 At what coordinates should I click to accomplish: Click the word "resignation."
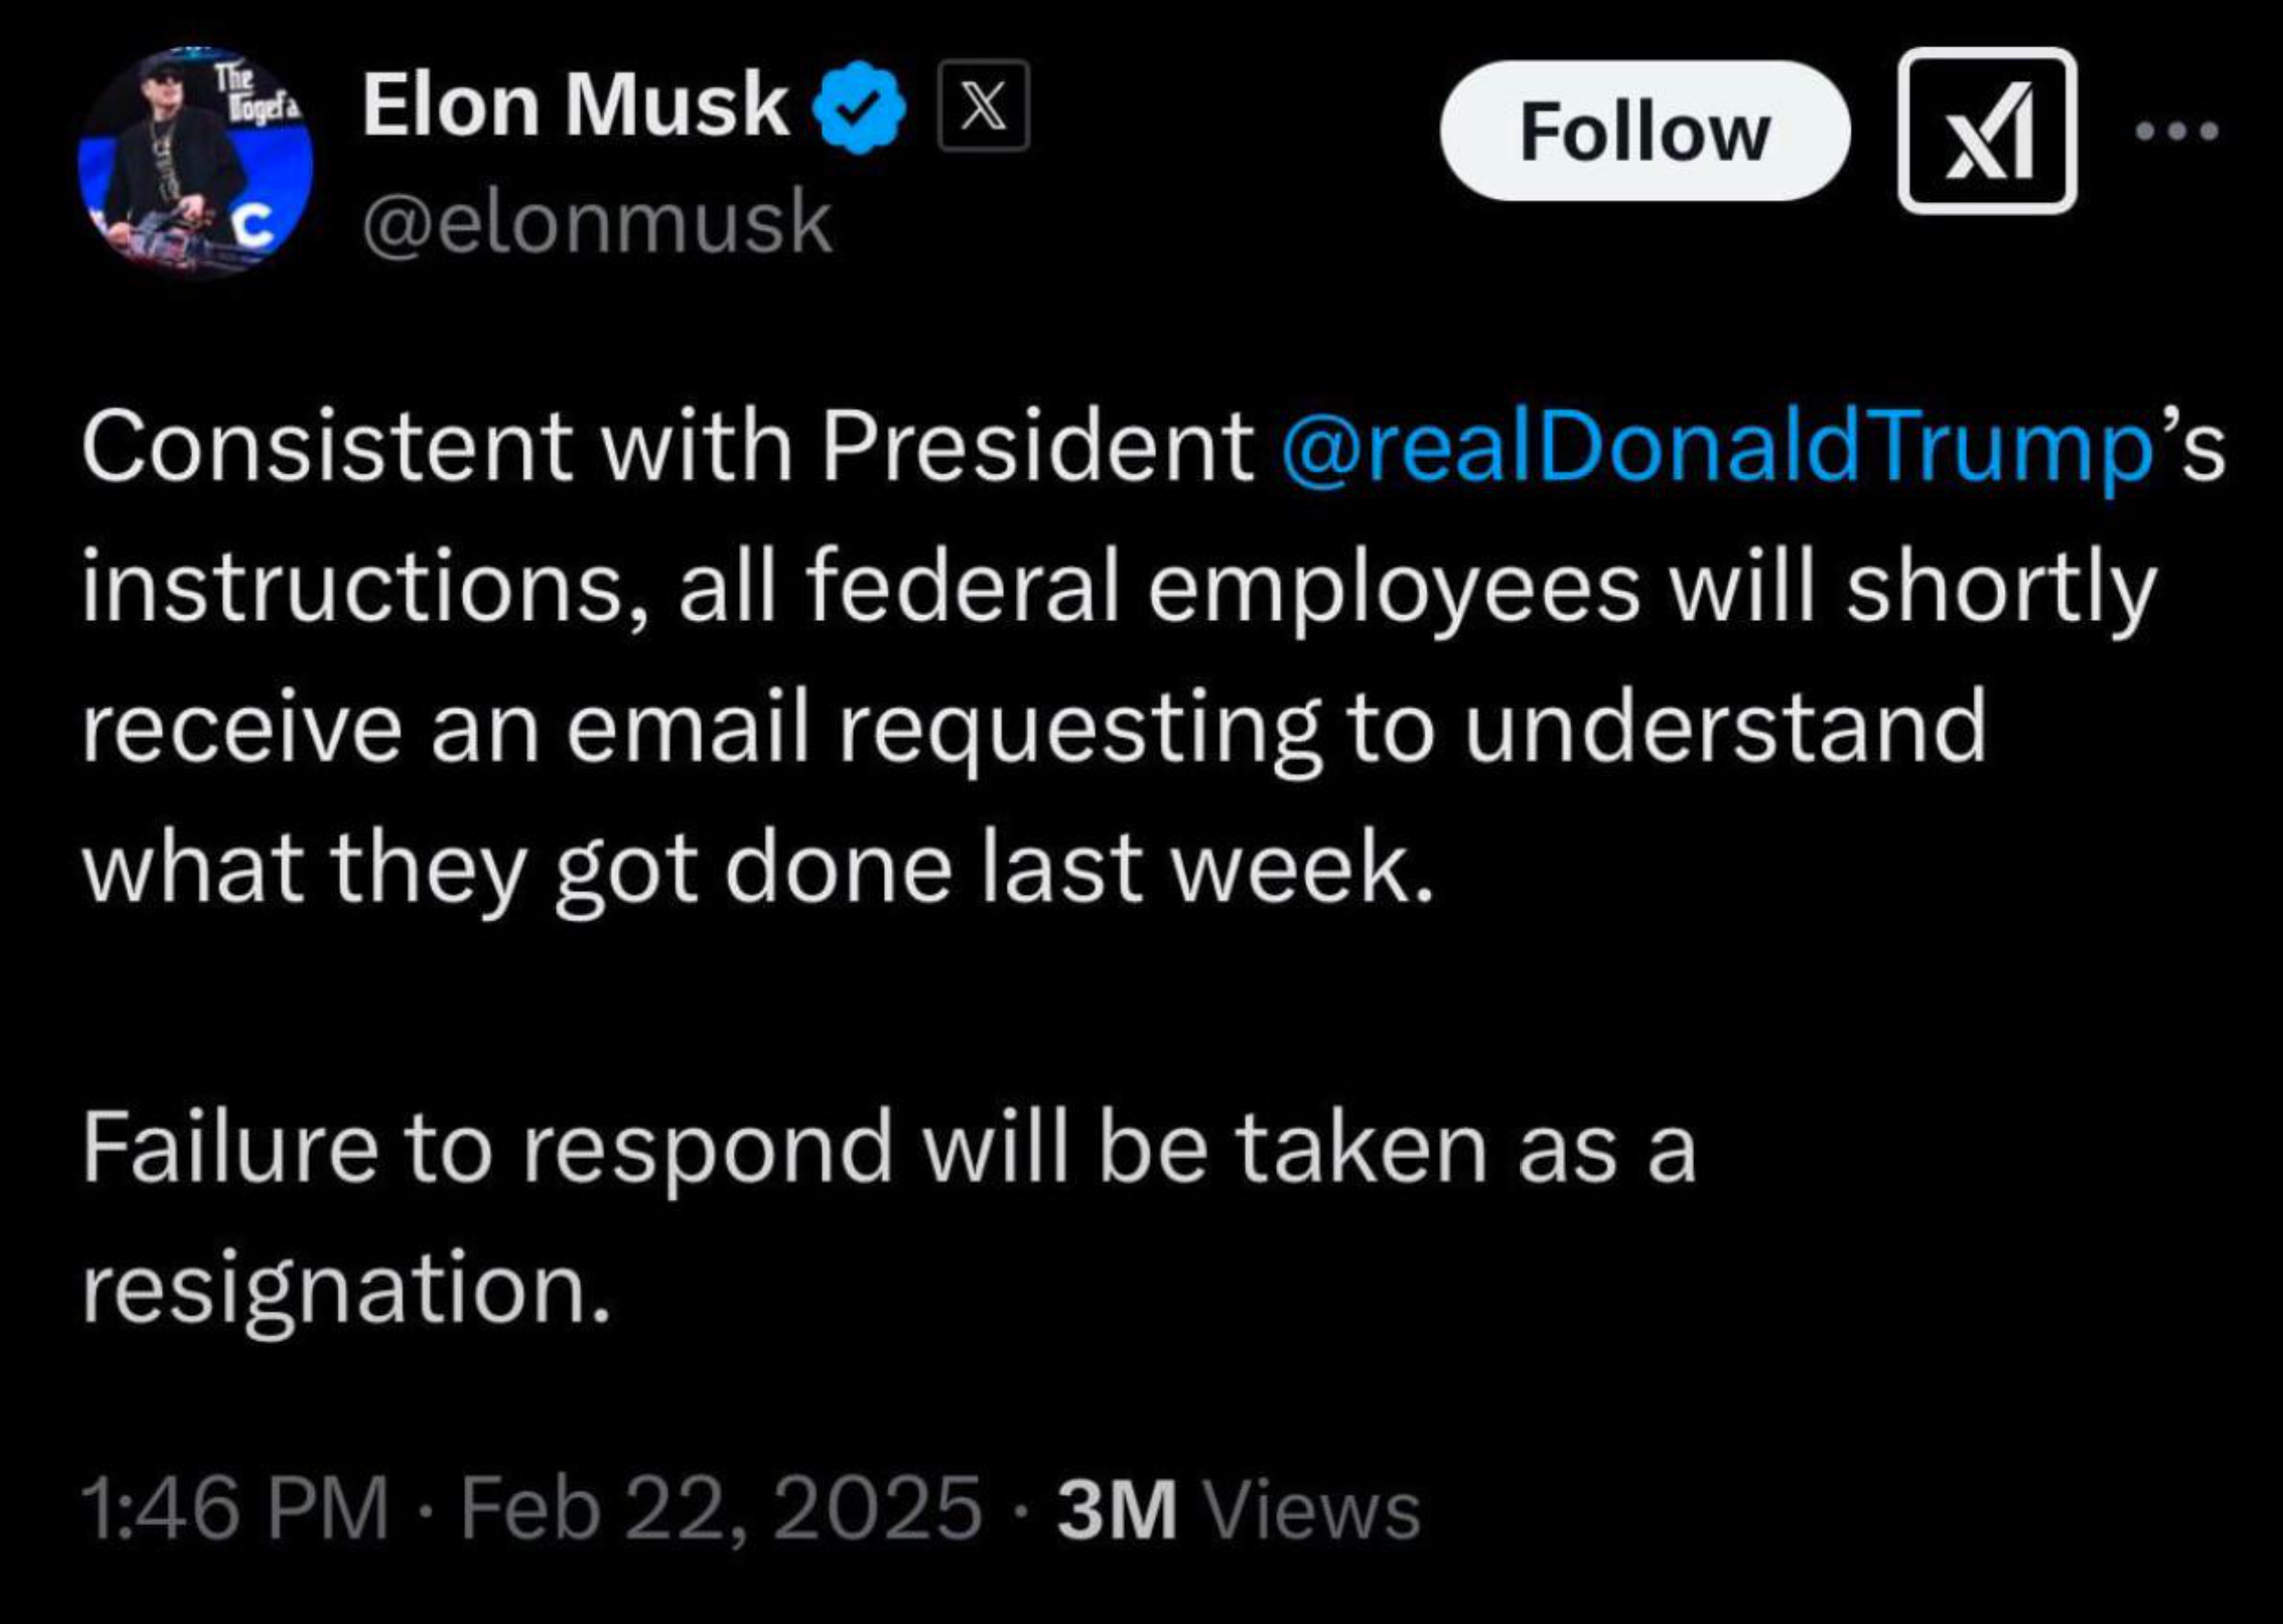click(346, 1290)
